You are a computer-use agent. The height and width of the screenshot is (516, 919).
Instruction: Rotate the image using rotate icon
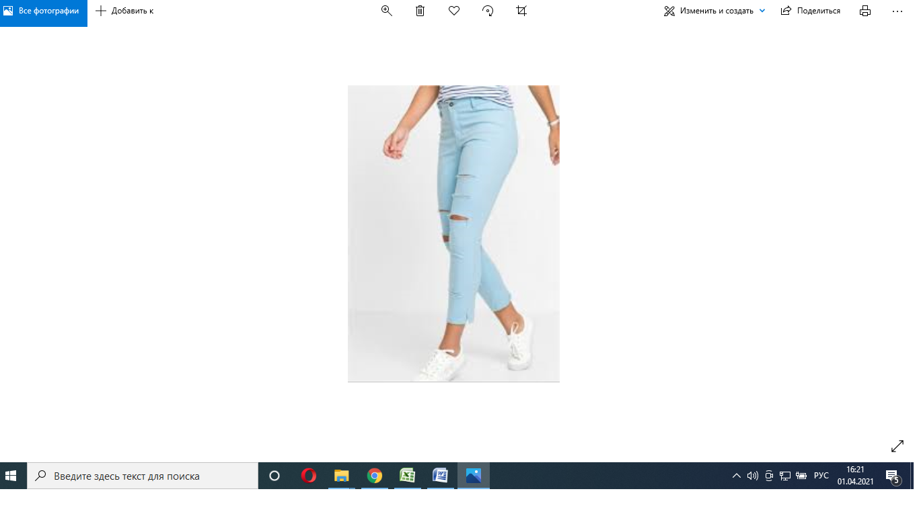(x=488, y=11)
